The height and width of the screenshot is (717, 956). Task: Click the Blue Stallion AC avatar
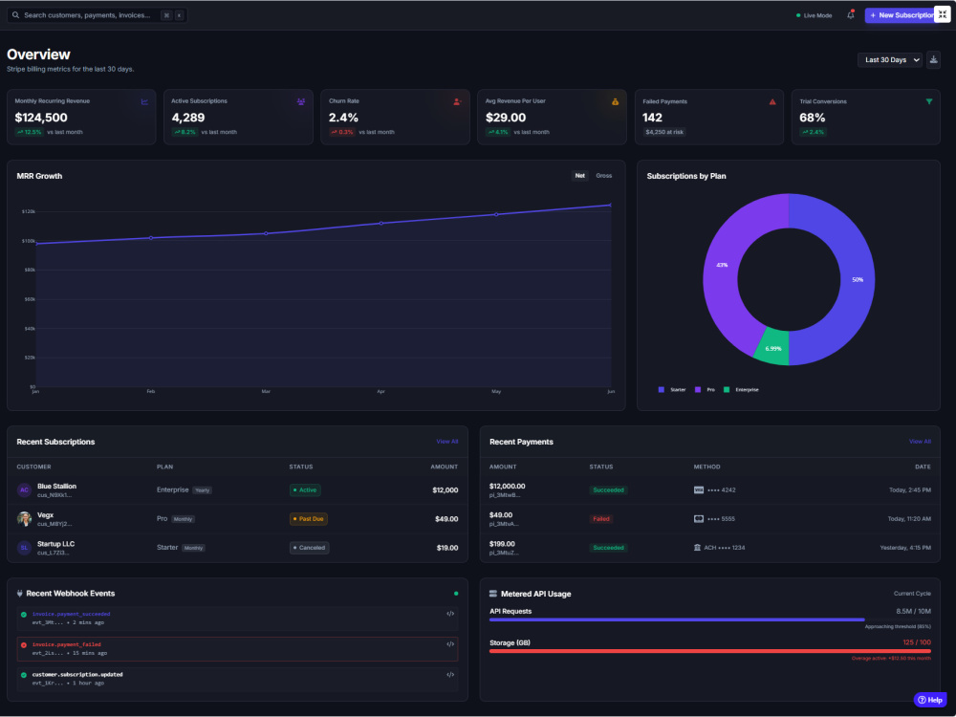point(24,490)
